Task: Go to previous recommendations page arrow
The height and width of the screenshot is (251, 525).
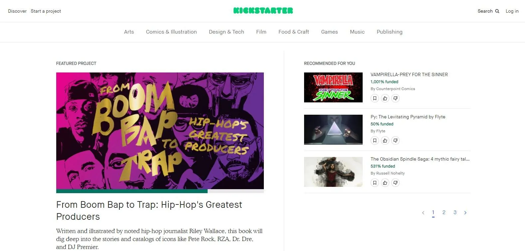Action: click(423, 213)
